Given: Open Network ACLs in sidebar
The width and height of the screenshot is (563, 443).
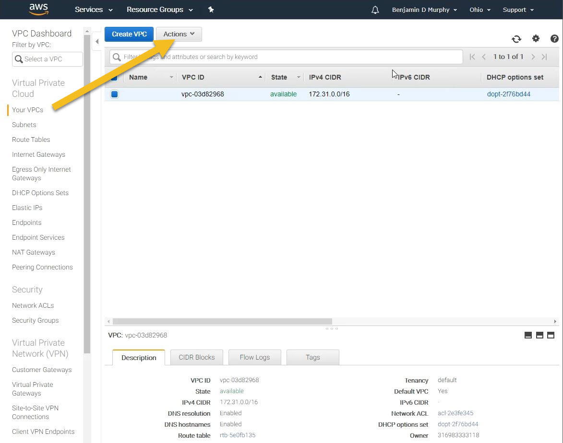Looking at the screenshot, I should [x=33, y=305].
